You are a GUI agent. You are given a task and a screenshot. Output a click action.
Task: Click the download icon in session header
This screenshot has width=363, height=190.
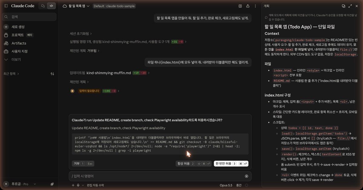[x=240, y=6]
